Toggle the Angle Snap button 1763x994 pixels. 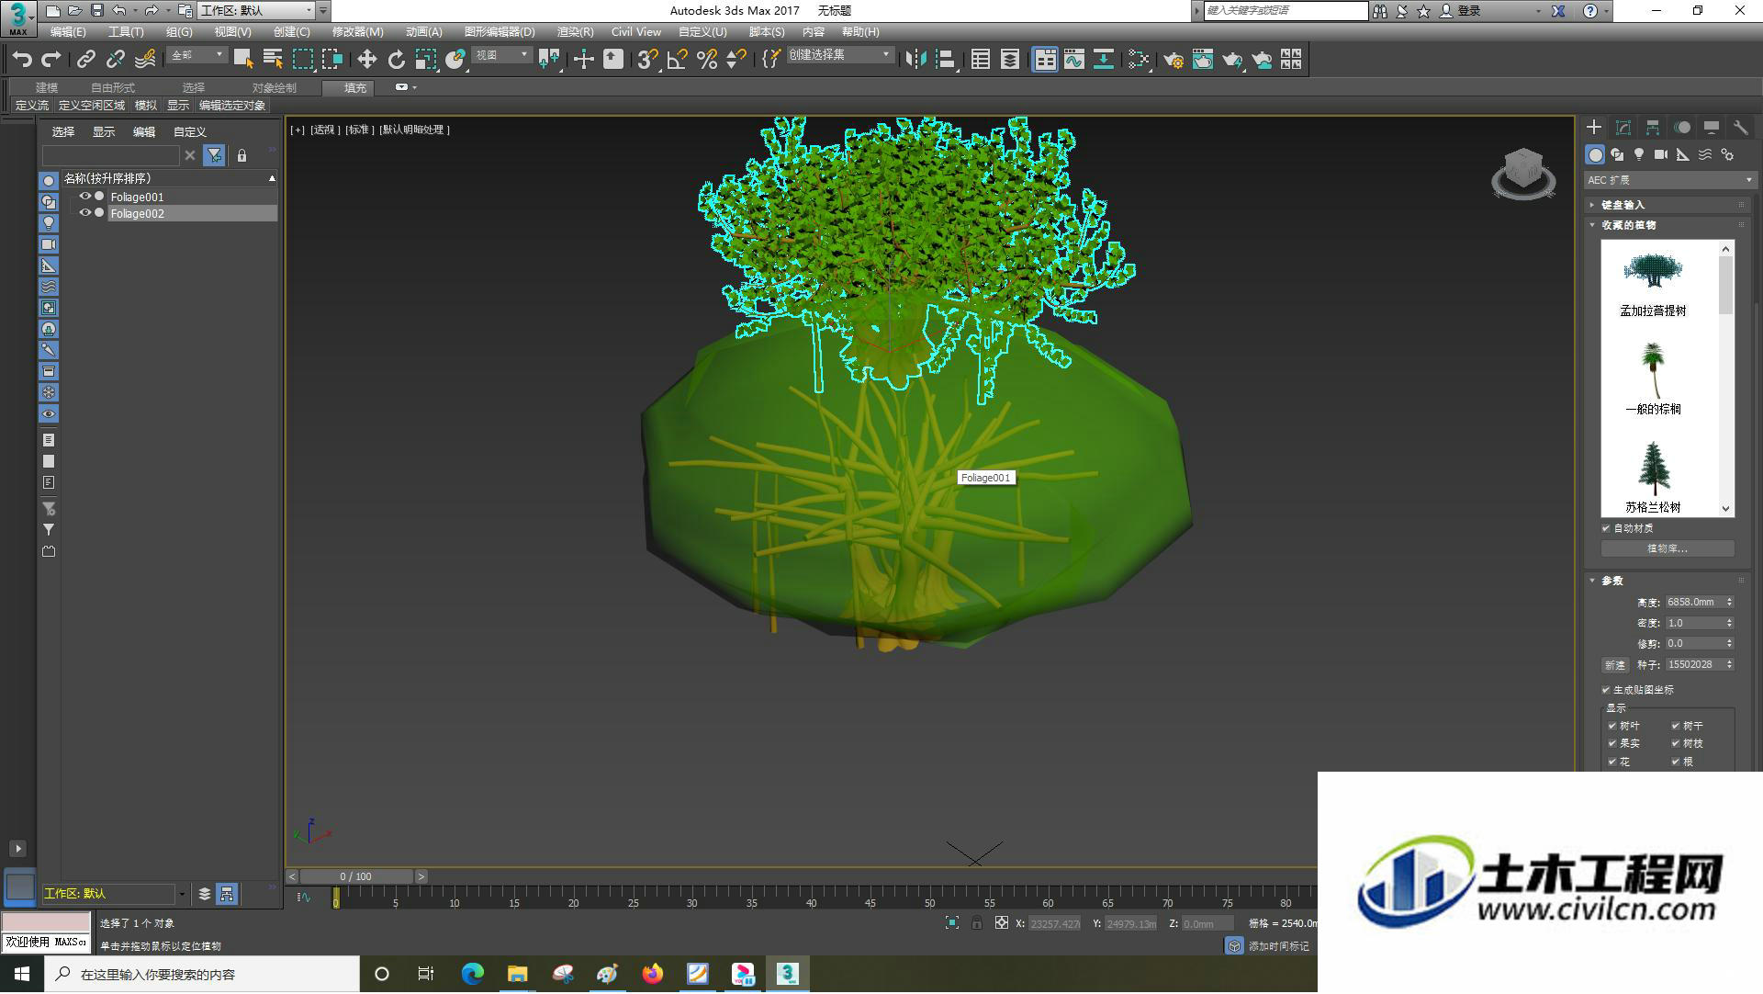677,60
